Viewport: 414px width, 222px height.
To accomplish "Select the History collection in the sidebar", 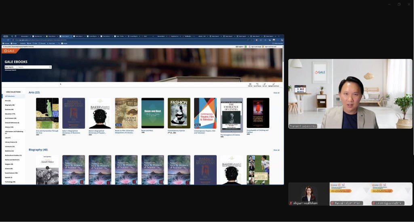I will pos(9,127).
